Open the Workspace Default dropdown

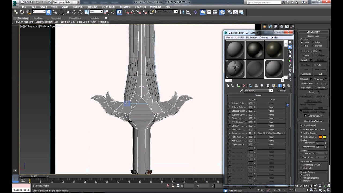[x=65, y=2]
